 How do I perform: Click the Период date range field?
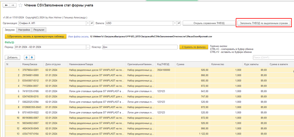(x=50, y=47)
